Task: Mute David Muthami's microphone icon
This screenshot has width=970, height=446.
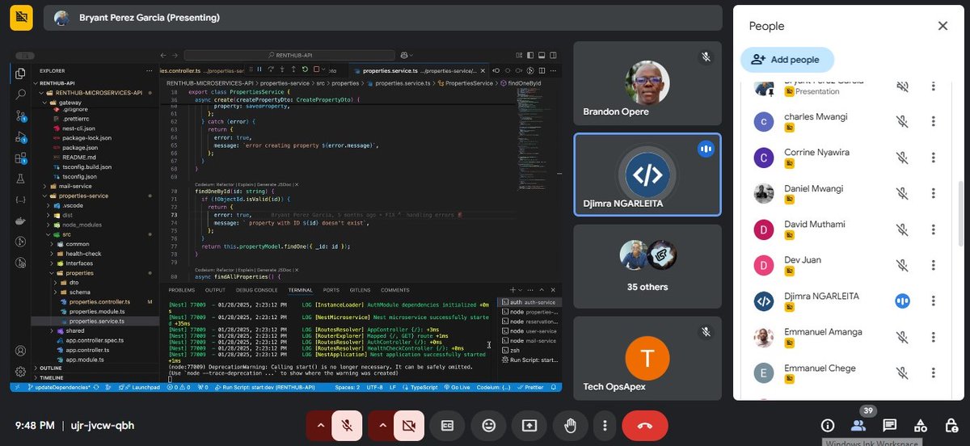Action: (x=903, y=229)
